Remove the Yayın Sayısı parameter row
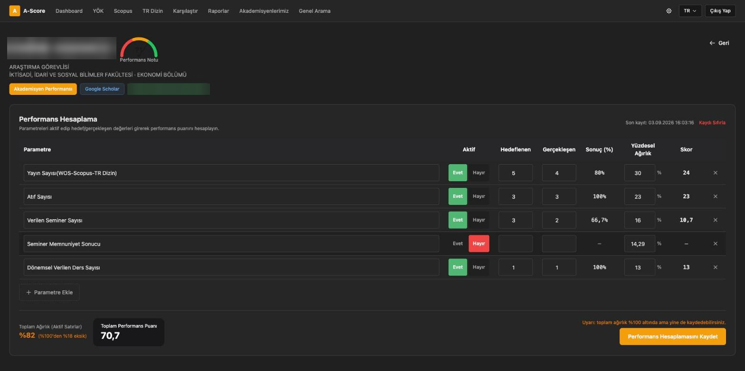 click(x=715, y=173)
